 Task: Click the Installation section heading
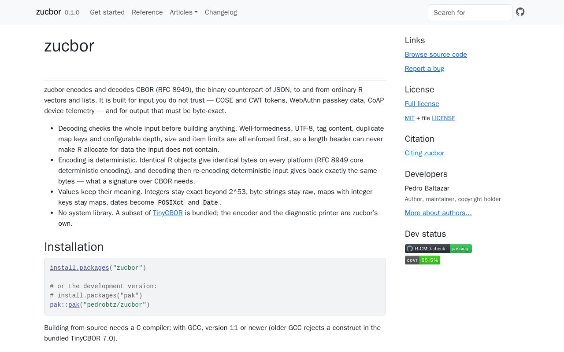[x=74, y=247]
